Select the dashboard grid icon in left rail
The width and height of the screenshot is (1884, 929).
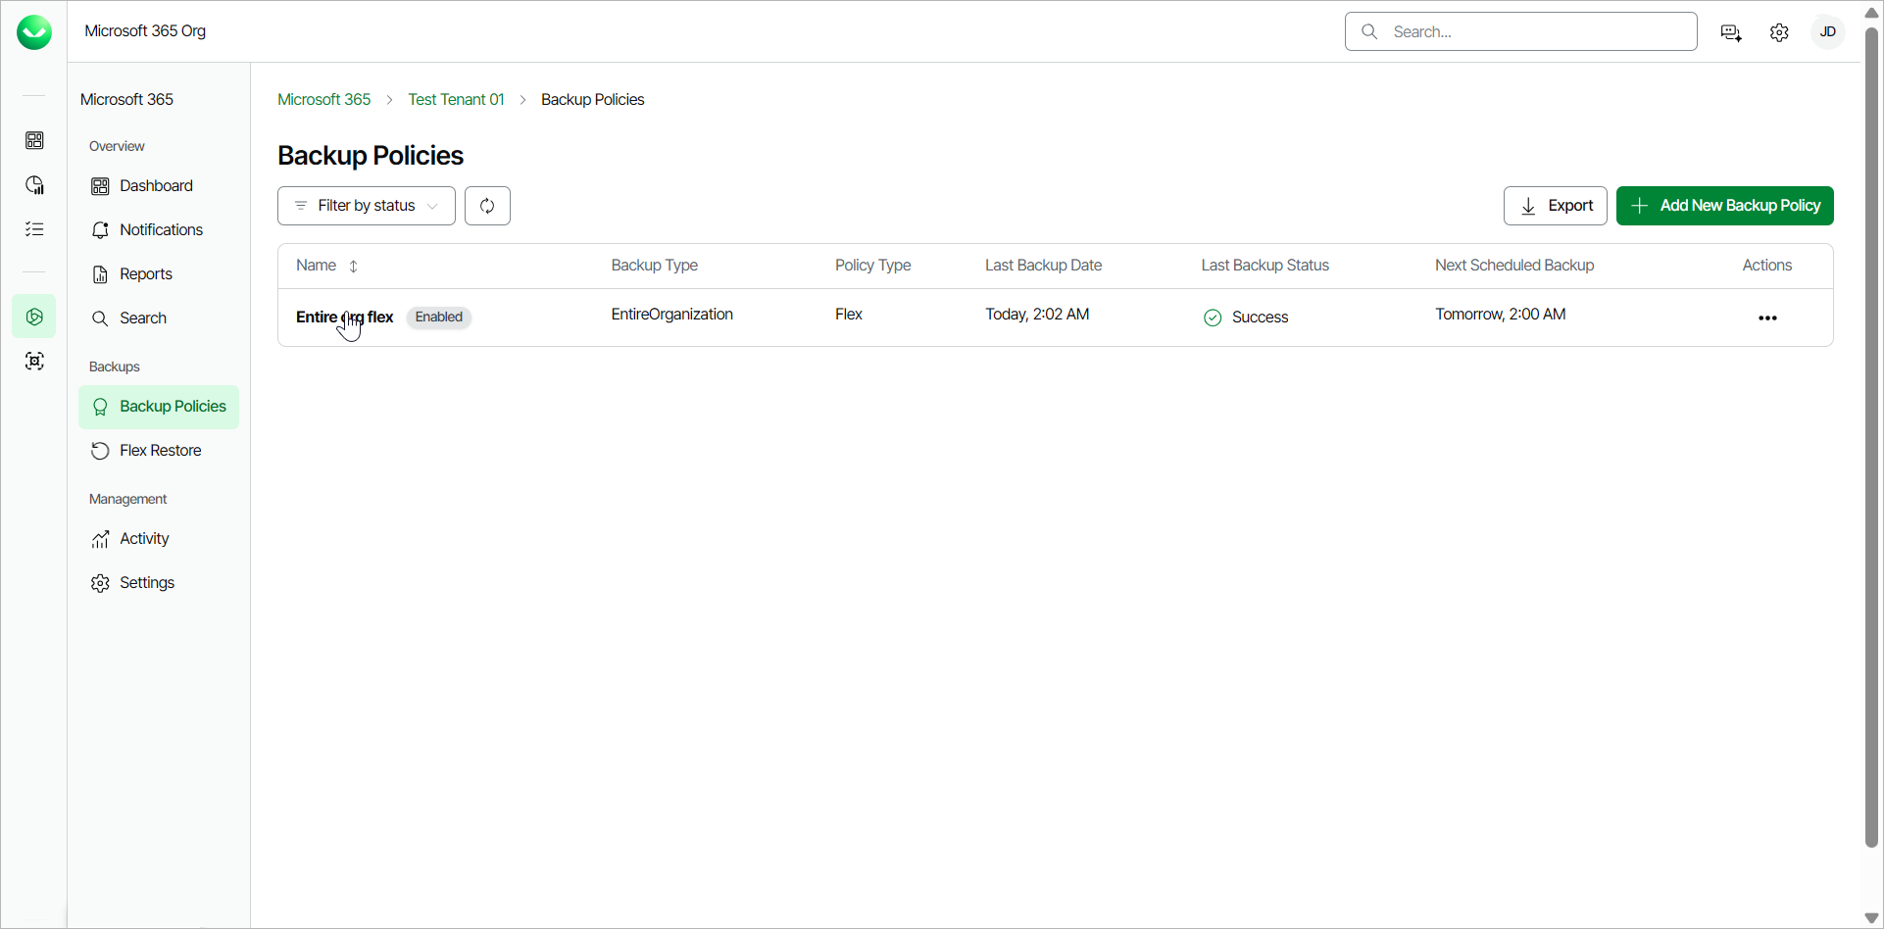click(34, 141)
